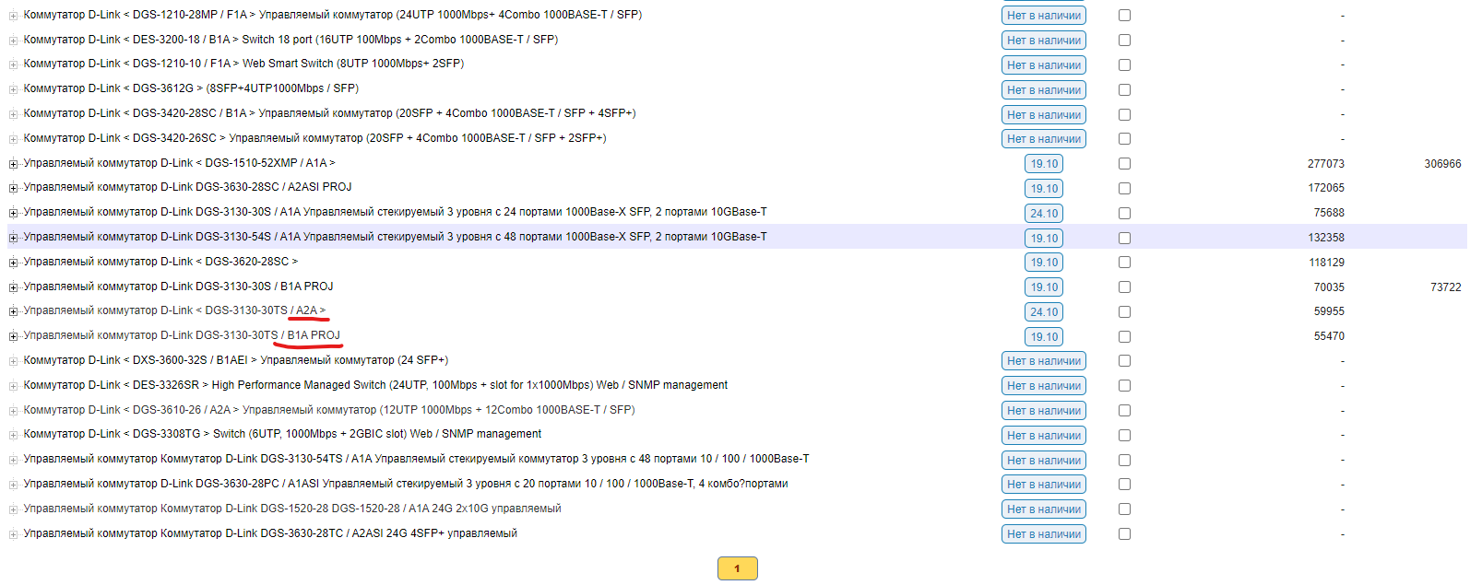Viewport: 1470px width, 585px height.
Task: Click price 59955 for DGS-3130-30TS / A2A
Action: coord(1329,311)
